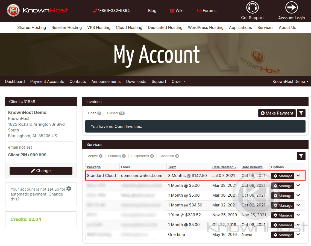Show Active services tab

(95, 156)
